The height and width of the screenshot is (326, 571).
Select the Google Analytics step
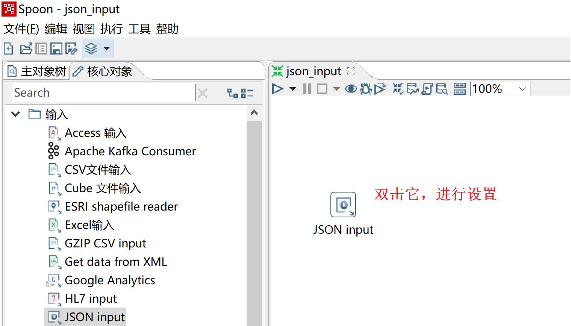(110, 280)
